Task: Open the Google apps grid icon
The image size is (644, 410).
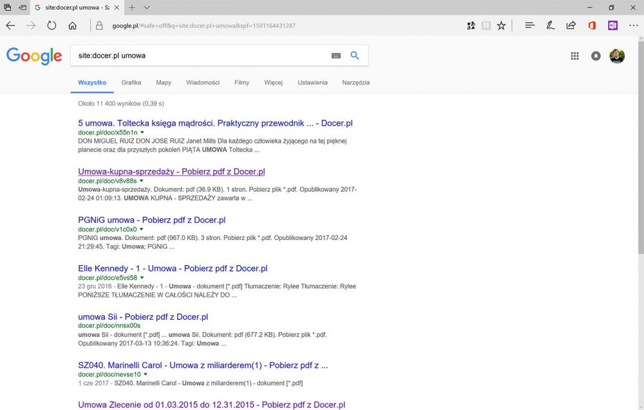Action: click(574, 56)
